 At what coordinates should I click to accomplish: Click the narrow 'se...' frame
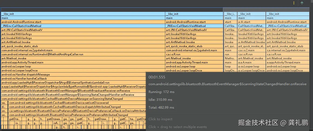(x=4, y=103)
